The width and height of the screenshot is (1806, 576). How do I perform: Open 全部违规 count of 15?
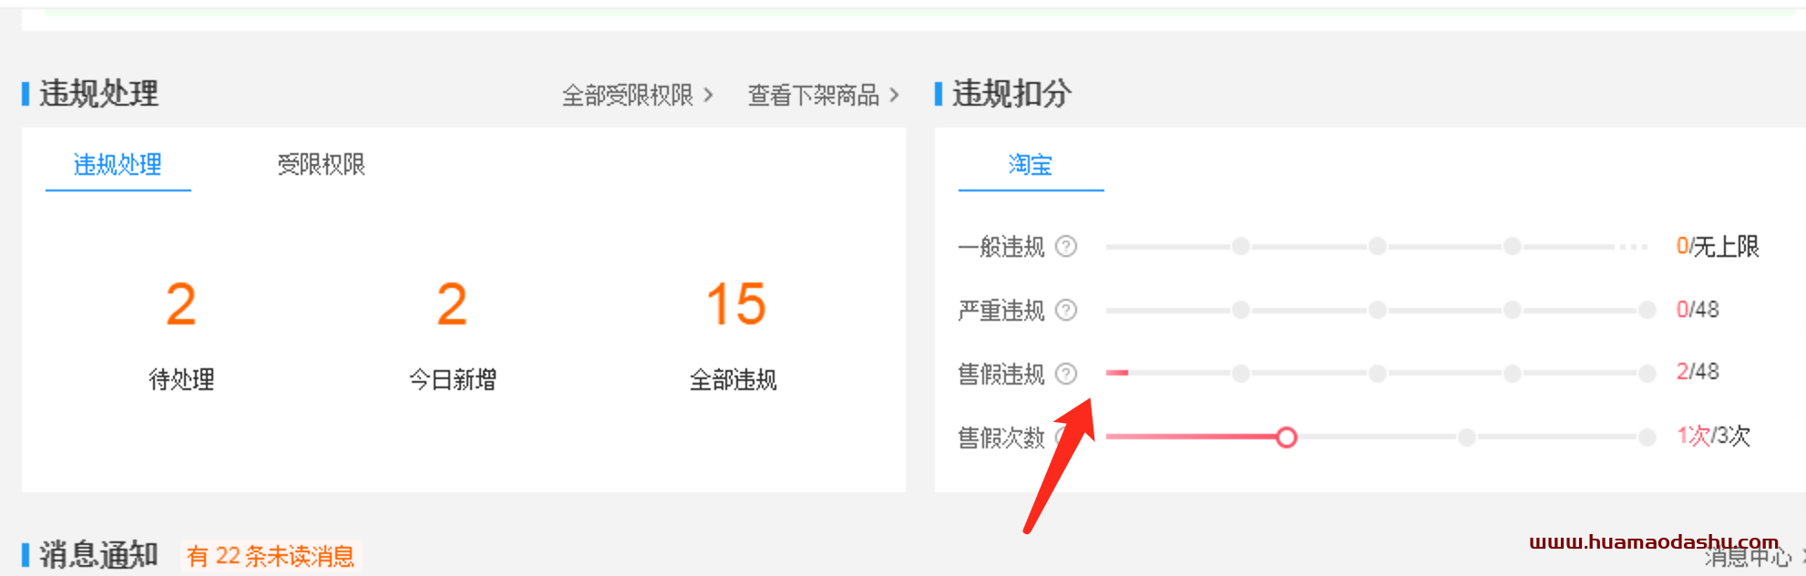tap(736, 304)
